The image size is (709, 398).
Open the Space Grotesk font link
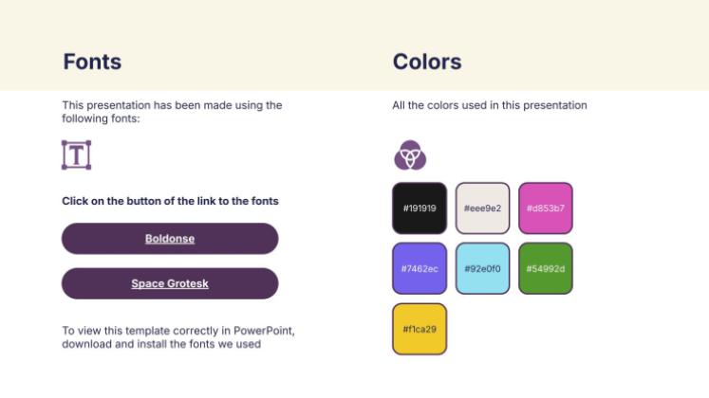tap(170, 283)
